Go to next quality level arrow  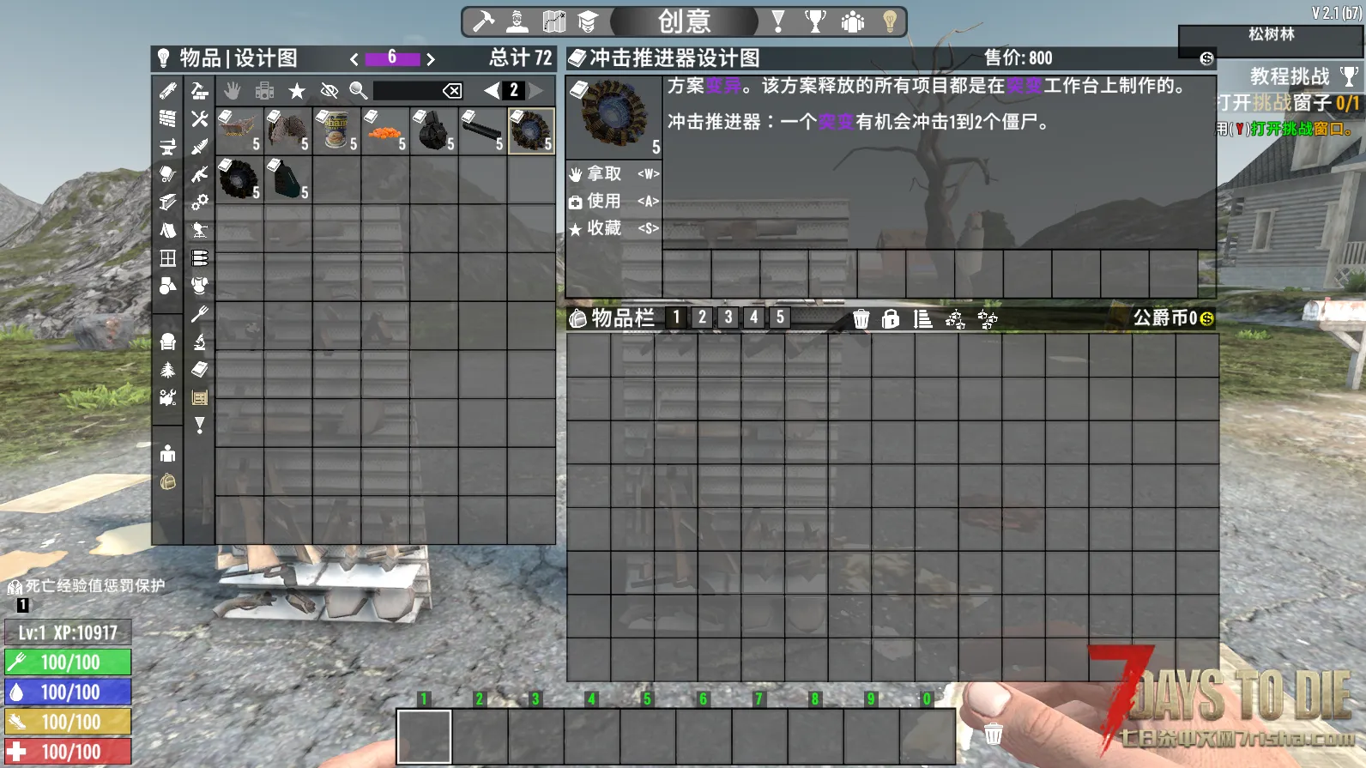(431, 59)
